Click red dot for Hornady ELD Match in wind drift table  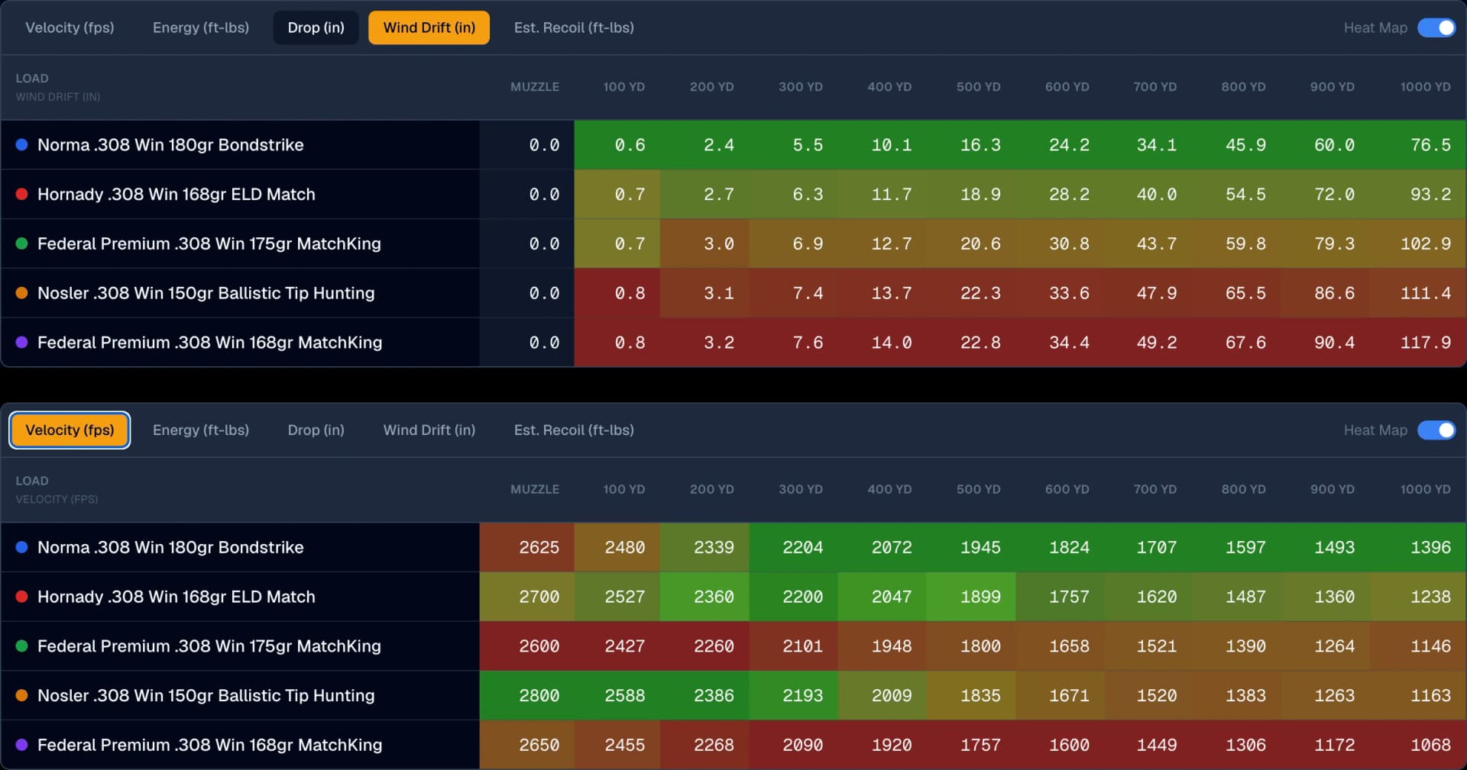pos(22,194)
